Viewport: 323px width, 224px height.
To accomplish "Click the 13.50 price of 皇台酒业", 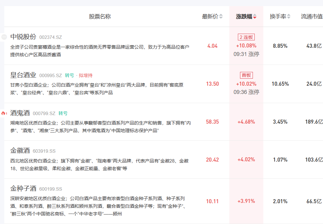I will pos(212,84).
